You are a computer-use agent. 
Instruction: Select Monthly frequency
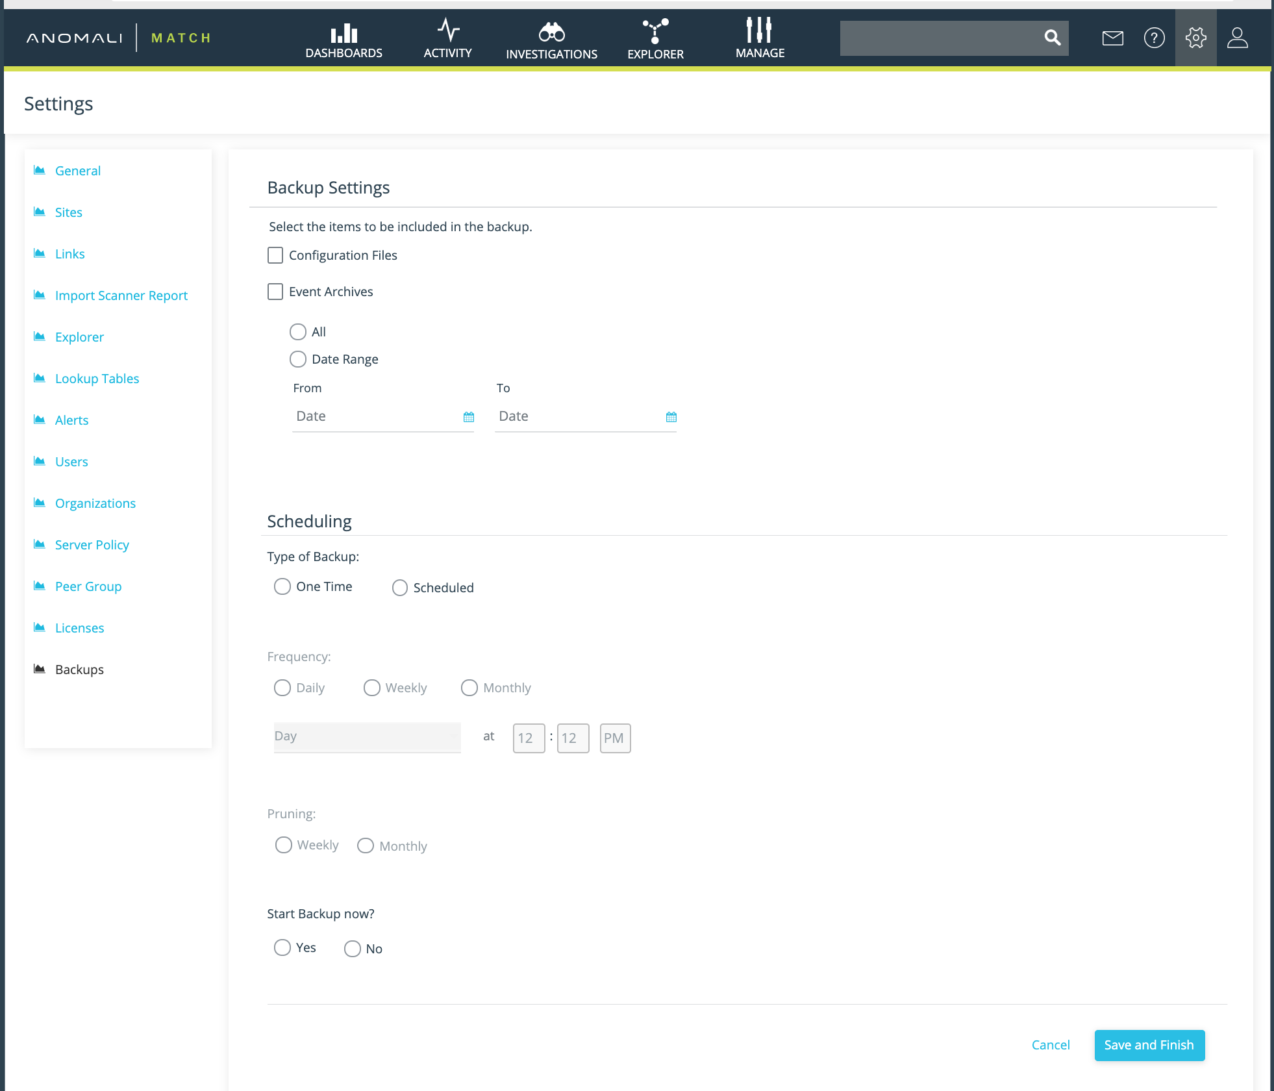tap(469, 688)
